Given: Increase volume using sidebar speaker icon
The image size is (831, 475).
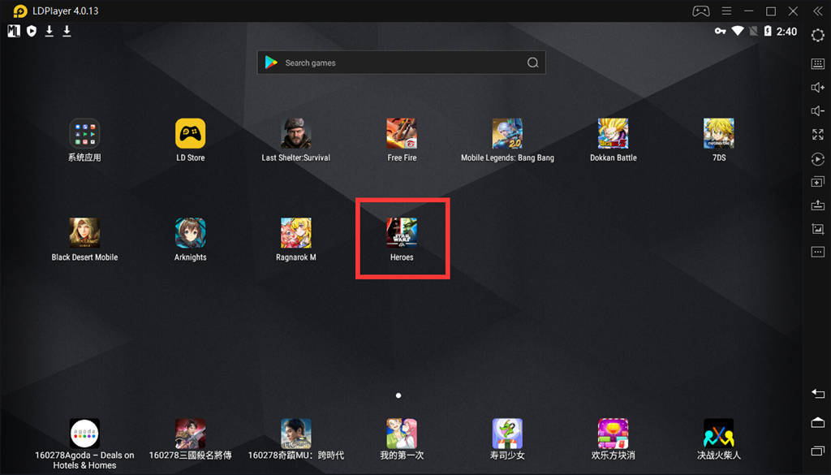Looking at the screenshot, I should [x=817, y=88].
